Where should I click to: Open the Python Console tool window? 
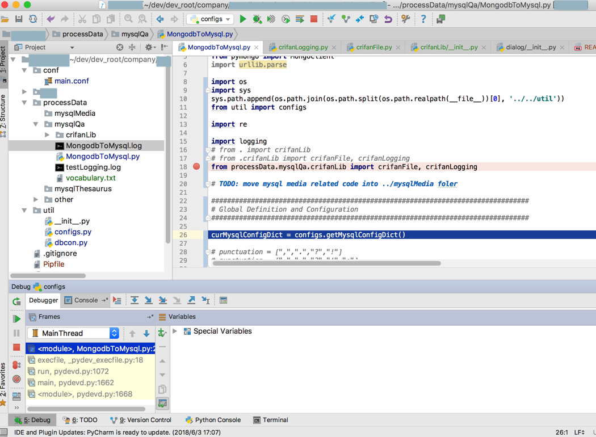212,420
